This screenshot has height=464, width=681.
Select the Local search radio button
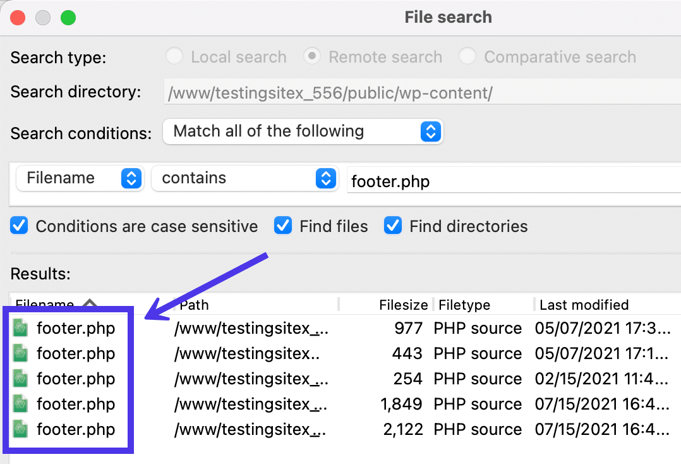coord(174,56)
